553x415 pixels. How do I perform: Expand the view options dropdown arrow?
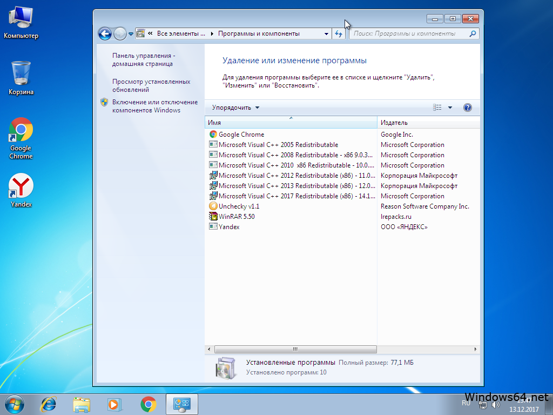click(x=450, y=108)
